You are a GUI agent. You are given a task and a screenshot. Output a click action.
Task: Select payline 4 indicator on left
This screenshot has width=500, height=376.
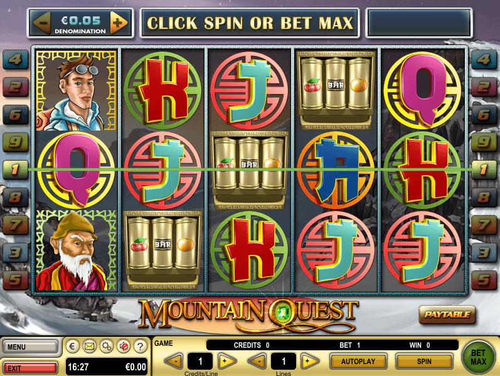pos(15,60)
